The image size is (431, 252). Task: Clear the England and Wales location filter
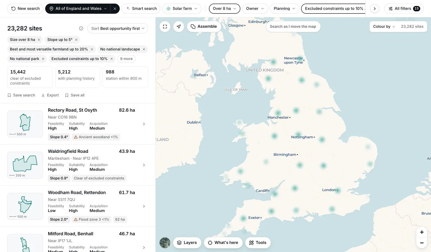click(x=115, y=9)
